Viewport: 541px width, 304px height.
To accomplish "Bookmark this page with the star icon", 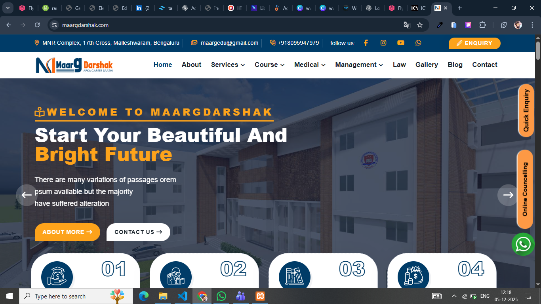I will (x=420, y=25).
